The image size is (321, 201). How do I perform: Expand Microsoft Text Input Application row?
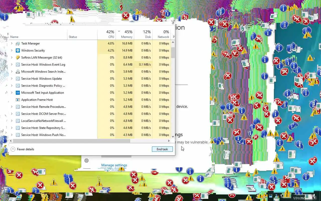click(12, 93)
